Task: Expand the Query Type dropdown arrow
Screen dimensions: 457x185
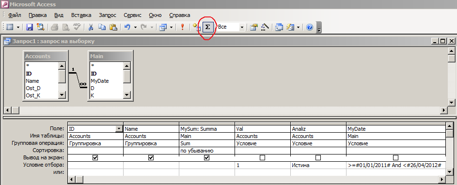Action: pos(171,27)
